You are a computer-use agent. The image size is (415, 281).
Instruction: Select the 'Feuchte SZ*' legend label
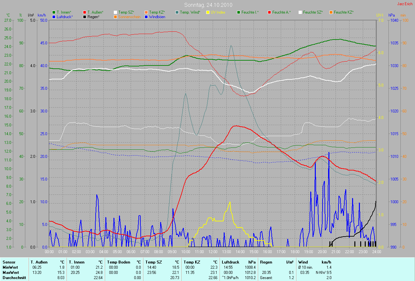(x=313, y=12)
